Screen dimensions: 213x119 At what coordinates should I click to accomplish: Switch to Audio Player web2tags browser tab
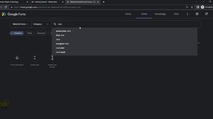pos(10,2)
